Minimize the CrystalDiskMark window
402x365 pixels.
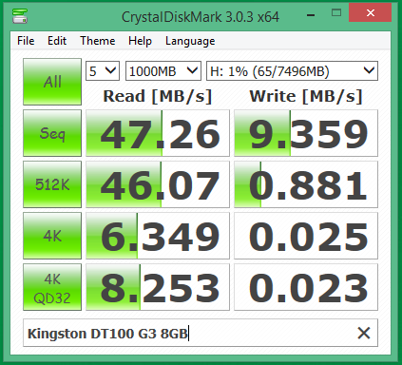click(311, 14)
